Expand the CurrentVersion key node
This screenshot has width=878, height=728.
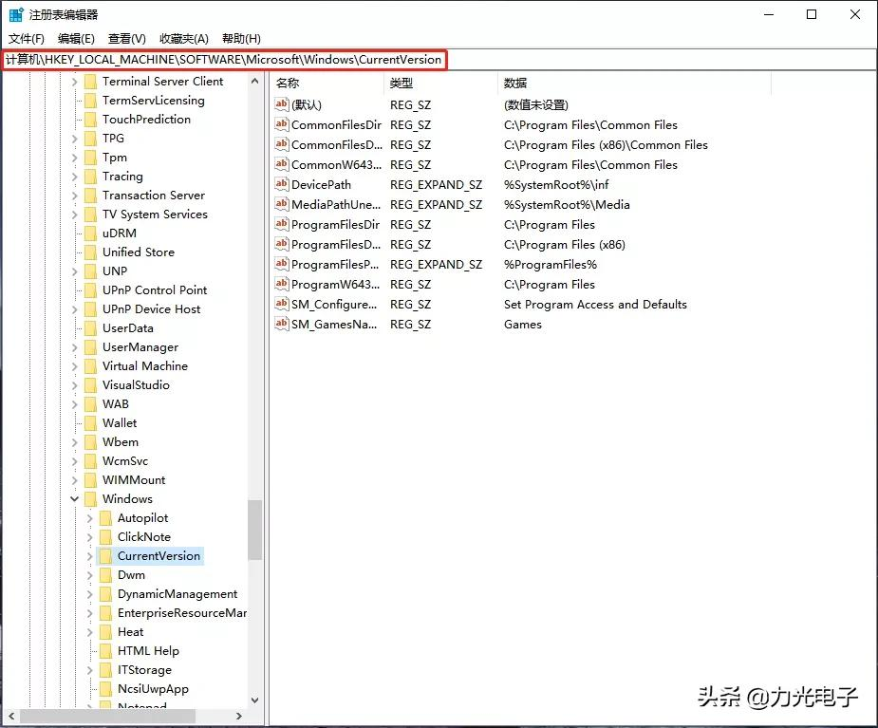coord(90,556)
